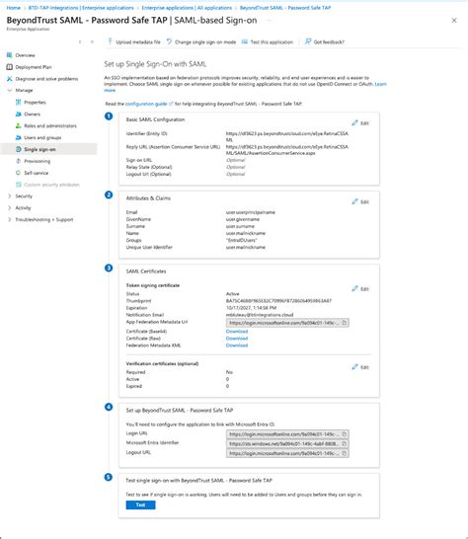Edit Attributes & Claims

(360, 201)
